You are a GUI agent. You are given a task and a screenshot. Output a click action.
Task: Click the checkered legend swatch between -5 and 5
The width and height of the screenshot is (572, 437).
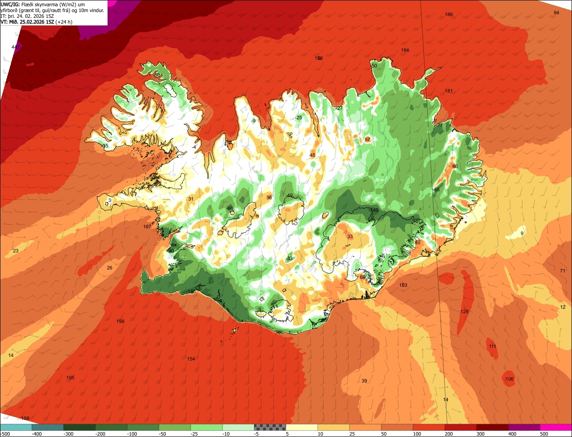point(270,427)
